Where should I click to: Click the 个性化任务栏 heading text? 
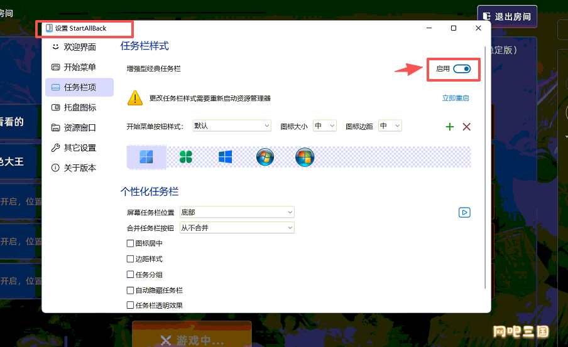pyautogui.click(x=150, y=191)
